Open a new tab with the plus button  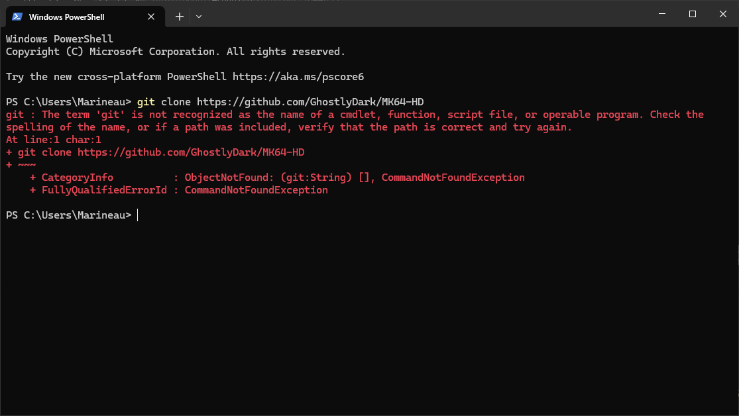pyautogui.click(x=179, y=17)
